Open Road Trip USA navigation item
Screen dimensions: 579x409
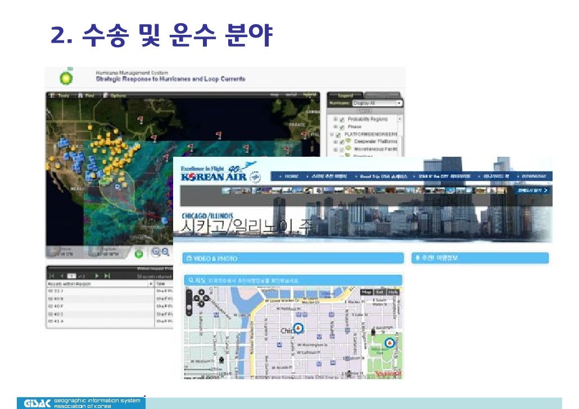383,176
